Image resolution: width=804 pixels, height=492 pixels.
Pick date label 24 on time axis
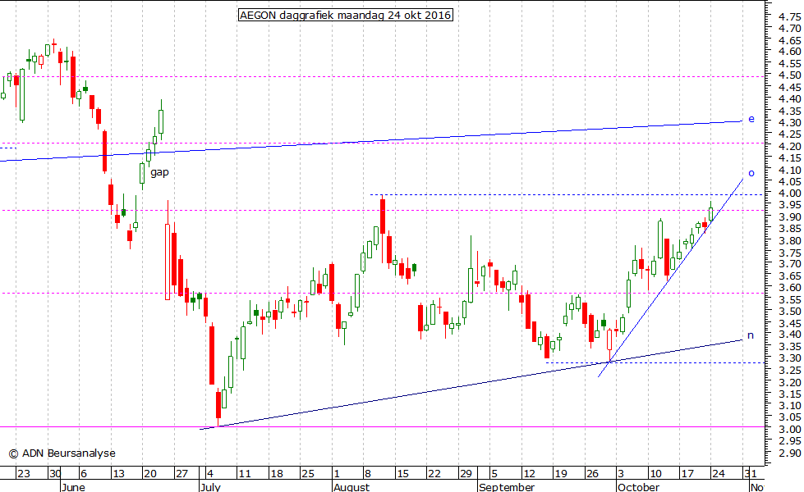tap(719, 474)
